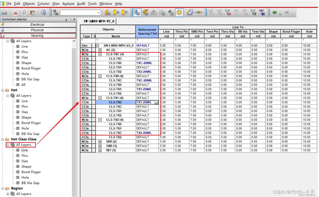Viewport: 319px width, 197px height.
Task: Click the Paste icon
Action: [x=33, y=12]
